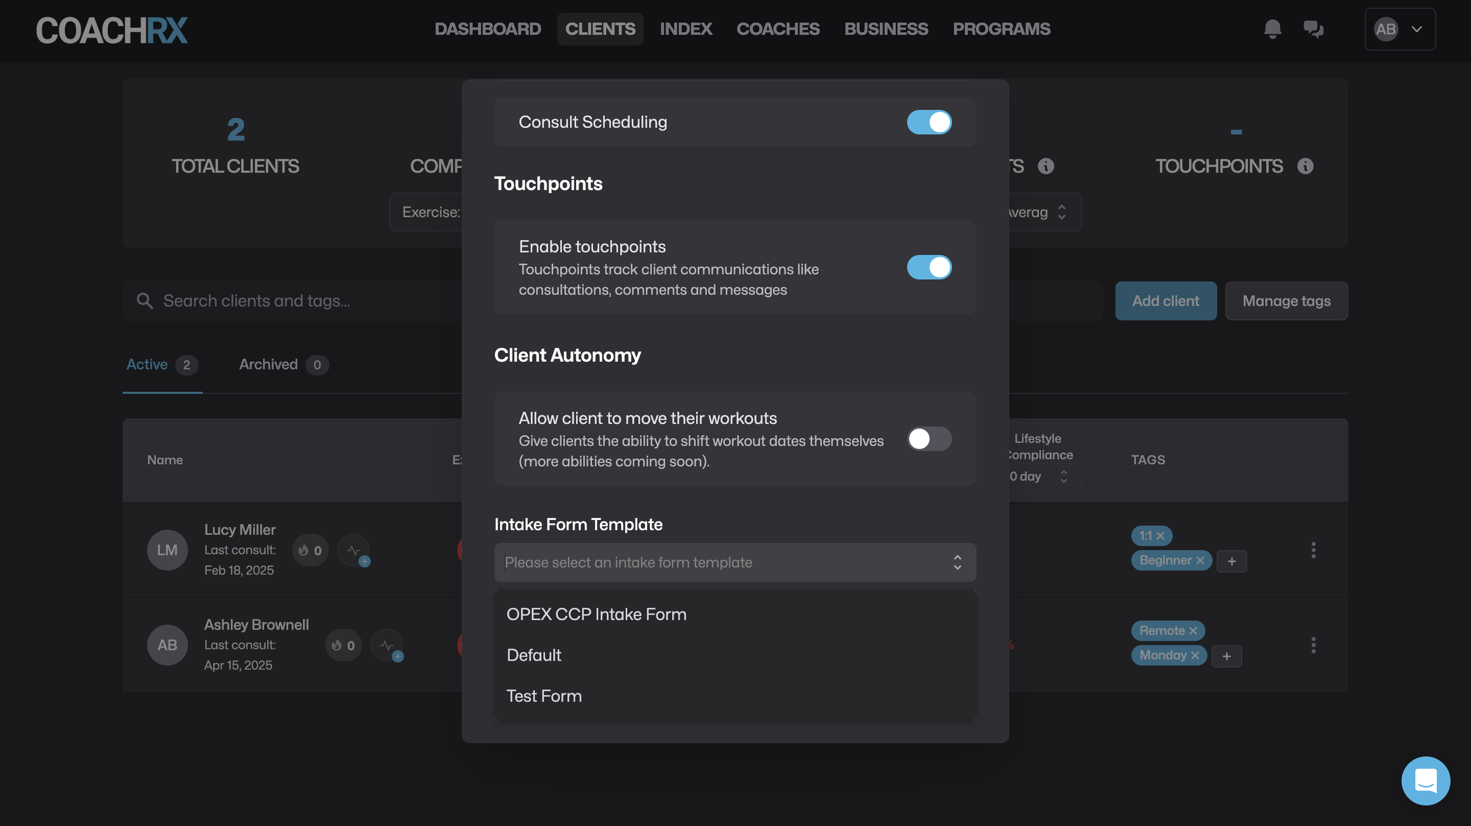Open the messages chat bubbles icon
This screenshot has width=1471, height=826.
click(x=1313, y=29)
